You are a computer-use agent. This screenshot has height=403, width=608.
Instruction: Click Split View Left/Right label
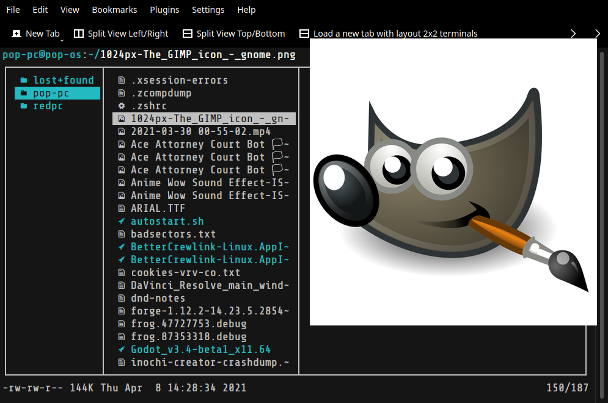click(x=128, y=34)
